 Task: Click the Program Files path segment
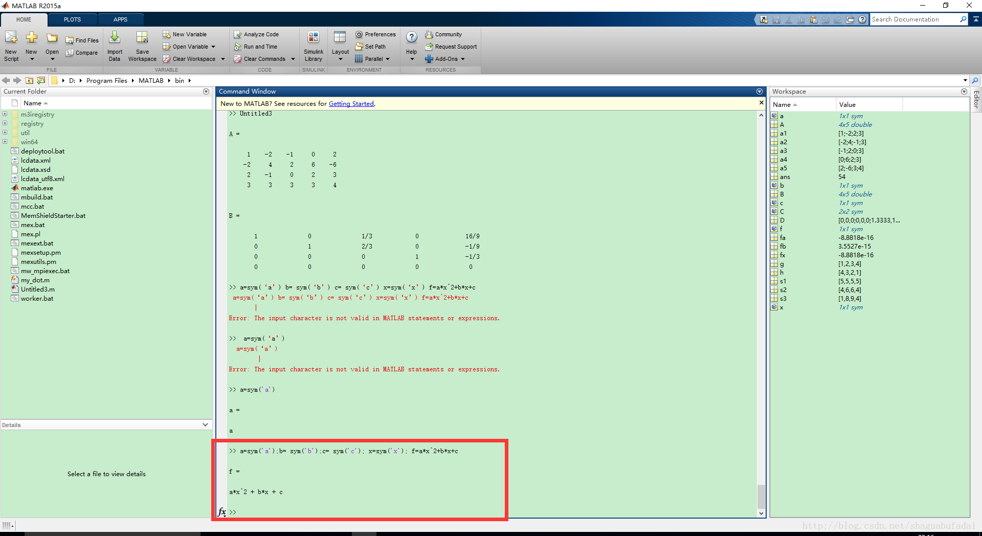click(106, 80)
